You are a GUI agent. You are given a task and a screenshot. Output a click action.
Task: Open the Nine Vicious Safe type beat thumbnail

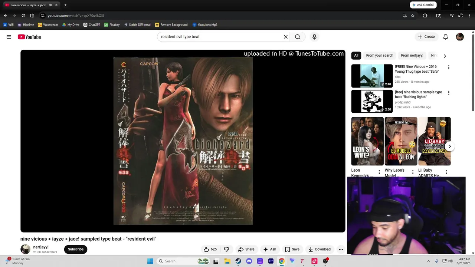[372, 76]
